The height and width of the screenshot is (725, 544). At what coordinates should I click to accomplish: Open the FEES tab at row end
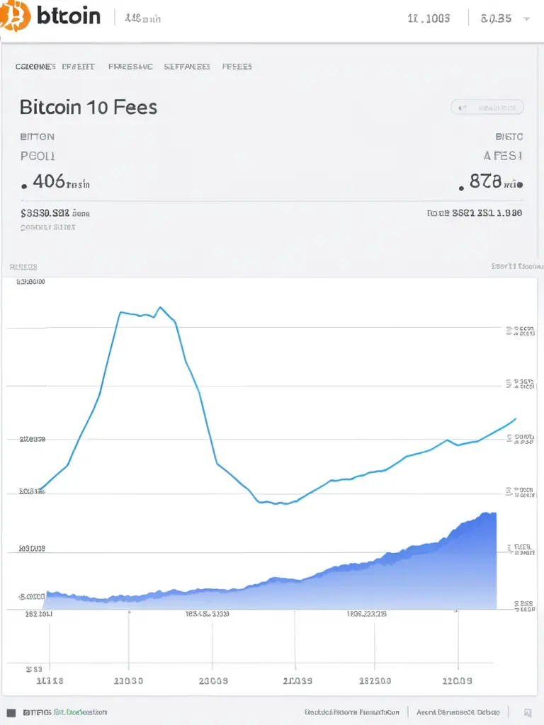point(237,67)
